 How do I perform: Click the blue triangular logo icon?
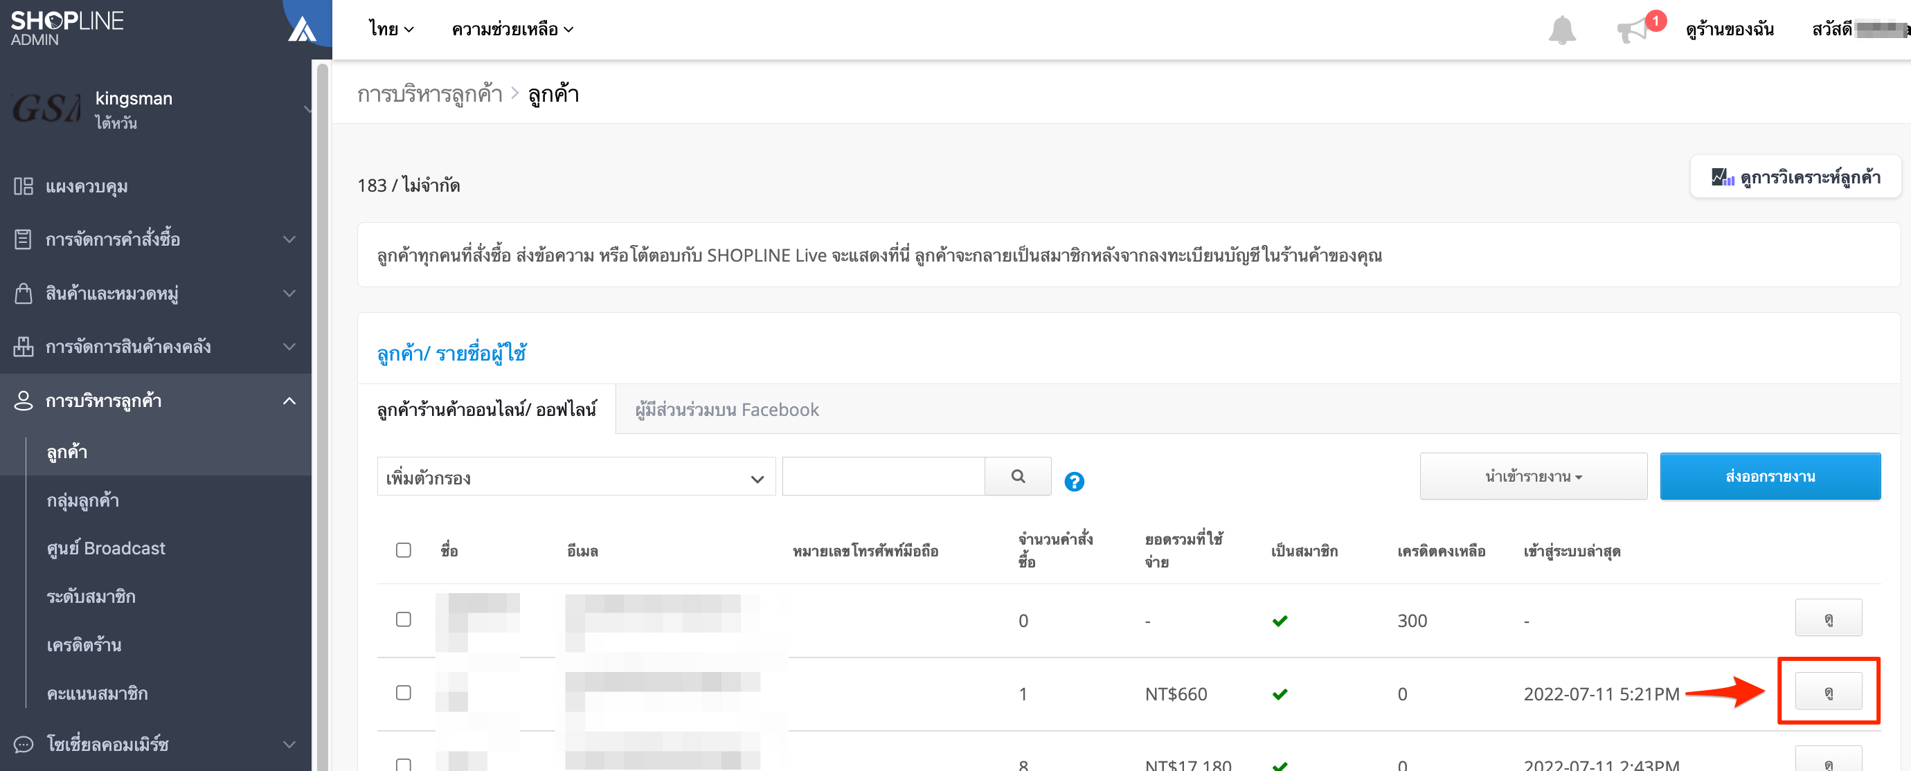[x=303, y=30]
